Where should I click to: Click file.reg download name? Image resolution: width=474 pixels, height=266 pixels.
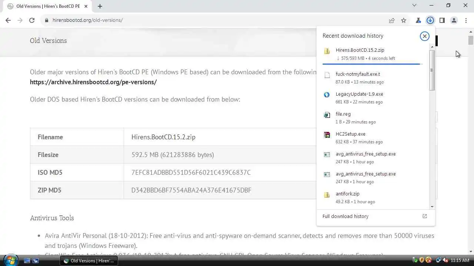343,114
